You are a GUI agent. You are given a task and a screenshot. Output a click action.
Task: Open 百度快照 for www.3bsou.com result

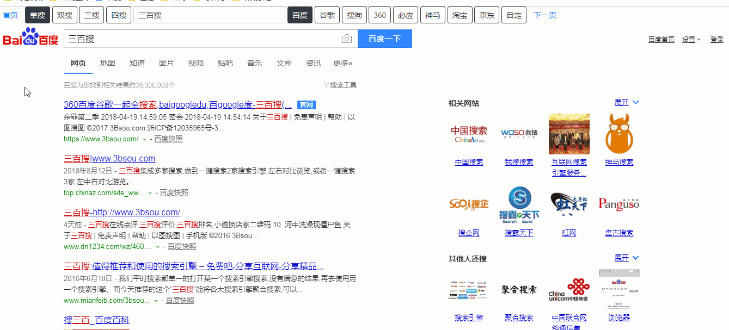pos(168,139)
